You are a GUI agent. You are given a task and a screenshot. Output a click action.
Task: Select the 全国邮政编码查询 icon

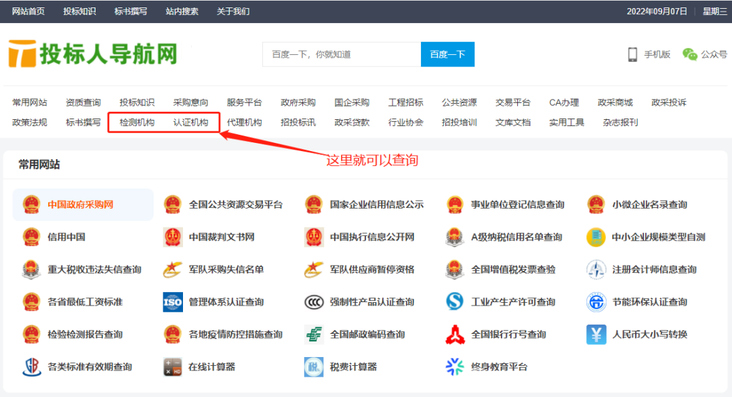(x=314, y=334)
